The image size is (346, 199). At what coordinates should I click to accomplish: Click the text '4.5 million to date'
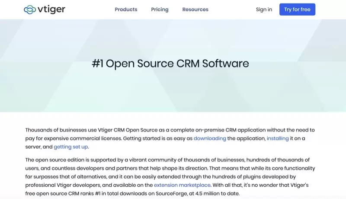pyautogui.click(x=217, y=193)
